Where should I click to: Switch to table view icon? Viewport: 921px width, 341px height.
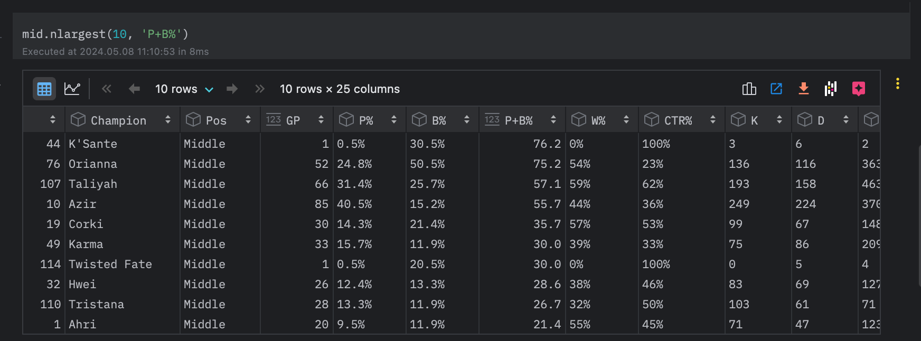pos(44,89)
